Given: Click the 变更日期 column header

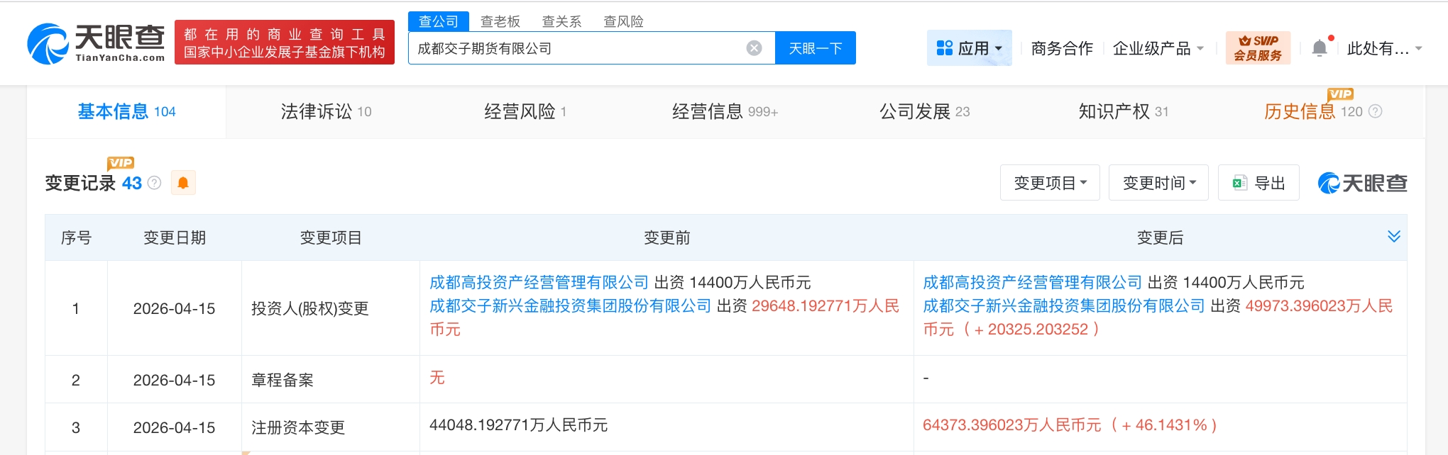Looking at the screenshot, I should (x=175, y=237).
